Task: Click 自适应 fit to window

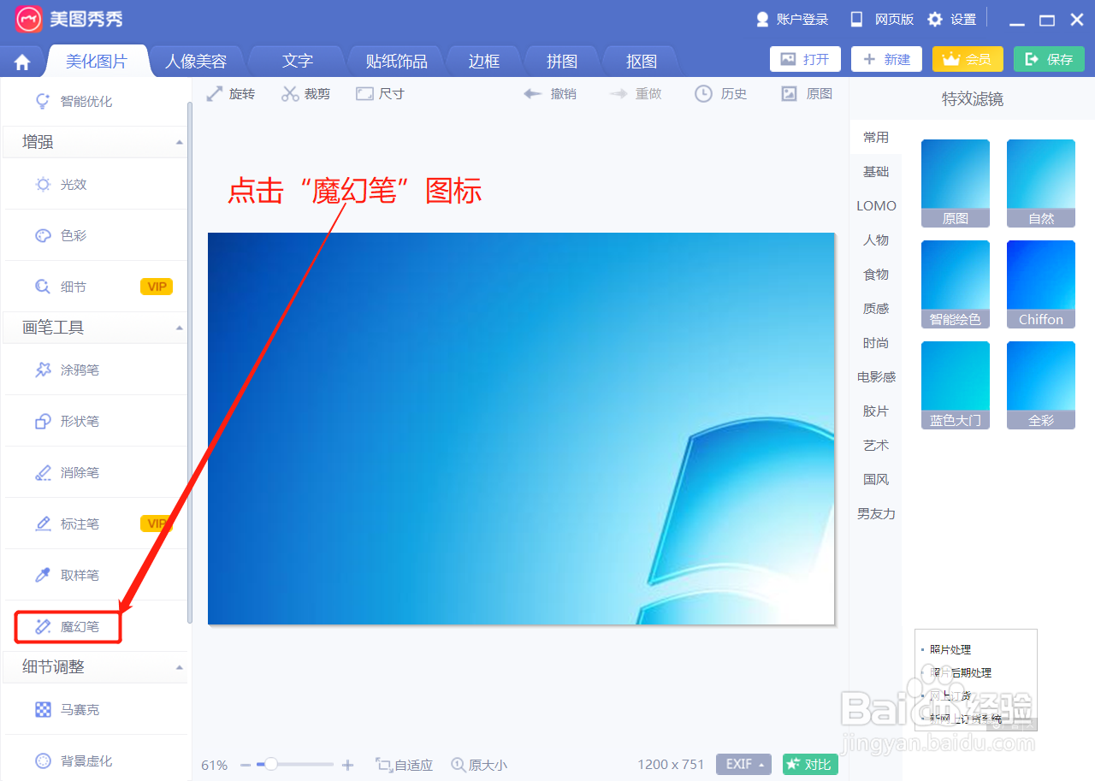Action: point(404,765)
